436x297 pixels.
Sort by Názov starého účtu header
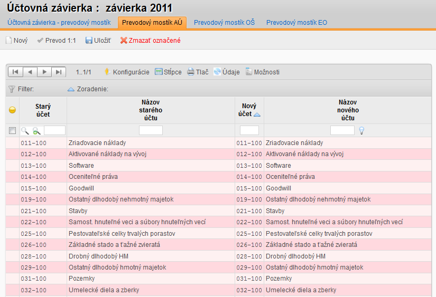[x=151, y=110]
